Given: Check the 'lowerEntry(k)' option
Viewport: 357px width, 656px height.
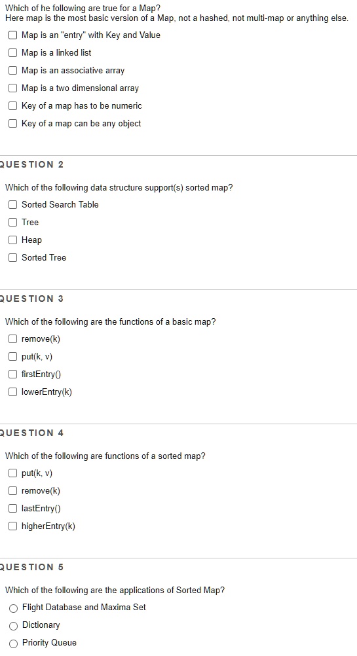Looking at the screenshot, I should click(x=13, y=392).
